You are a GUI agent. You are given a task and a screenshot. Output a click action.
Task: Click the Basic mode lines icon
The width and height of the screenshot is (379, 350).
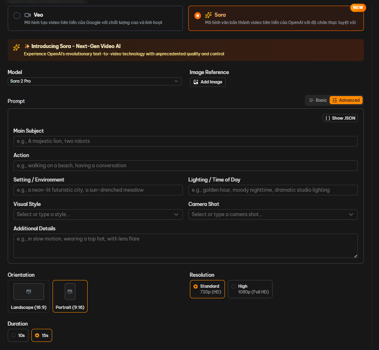pos(311,100)
